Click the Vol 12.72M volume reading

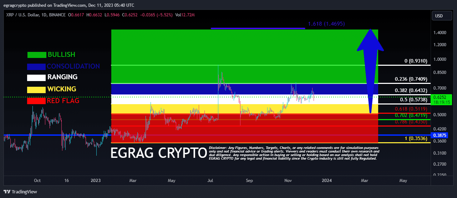(x=185, y=15)
